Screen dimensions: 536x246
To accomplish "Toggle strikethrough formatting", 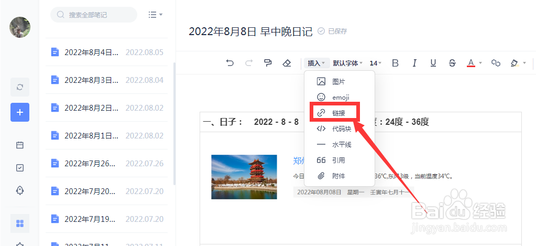I will click(x=452, y=63).
